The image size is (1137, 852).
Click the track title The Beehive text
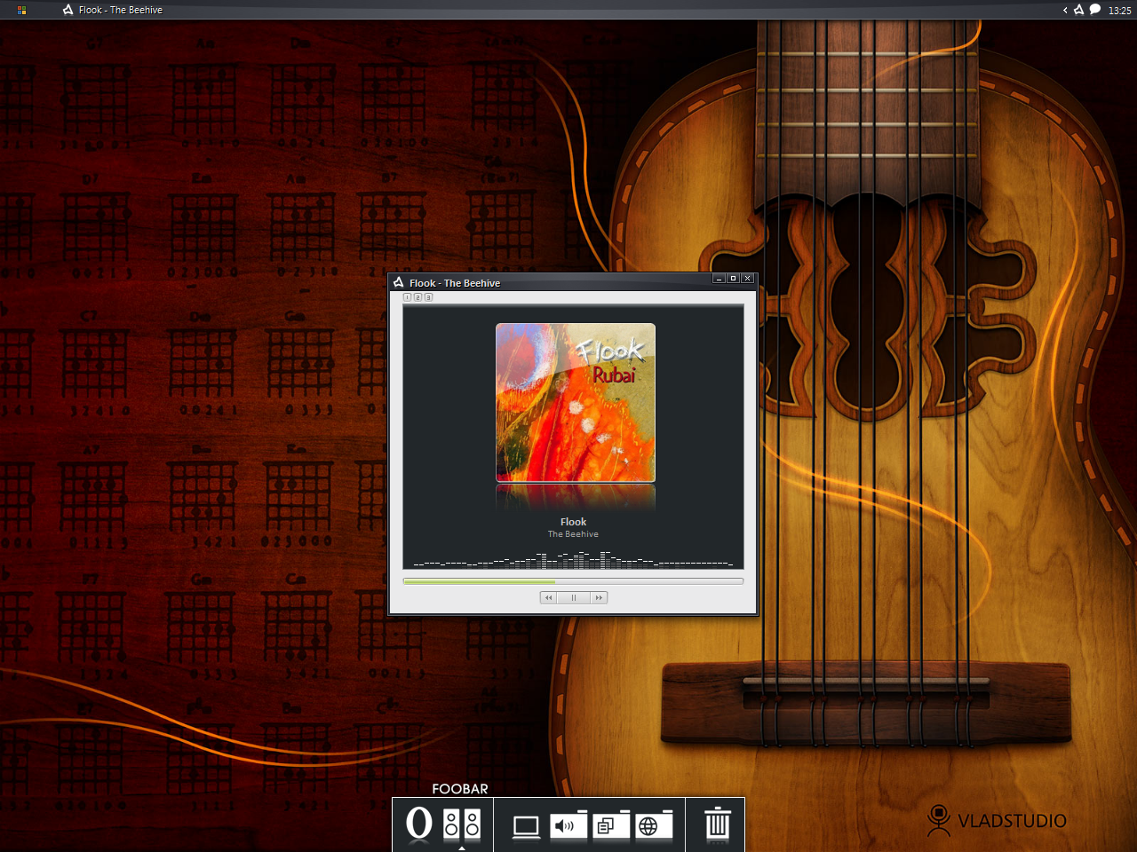click(x=573, y=534)
